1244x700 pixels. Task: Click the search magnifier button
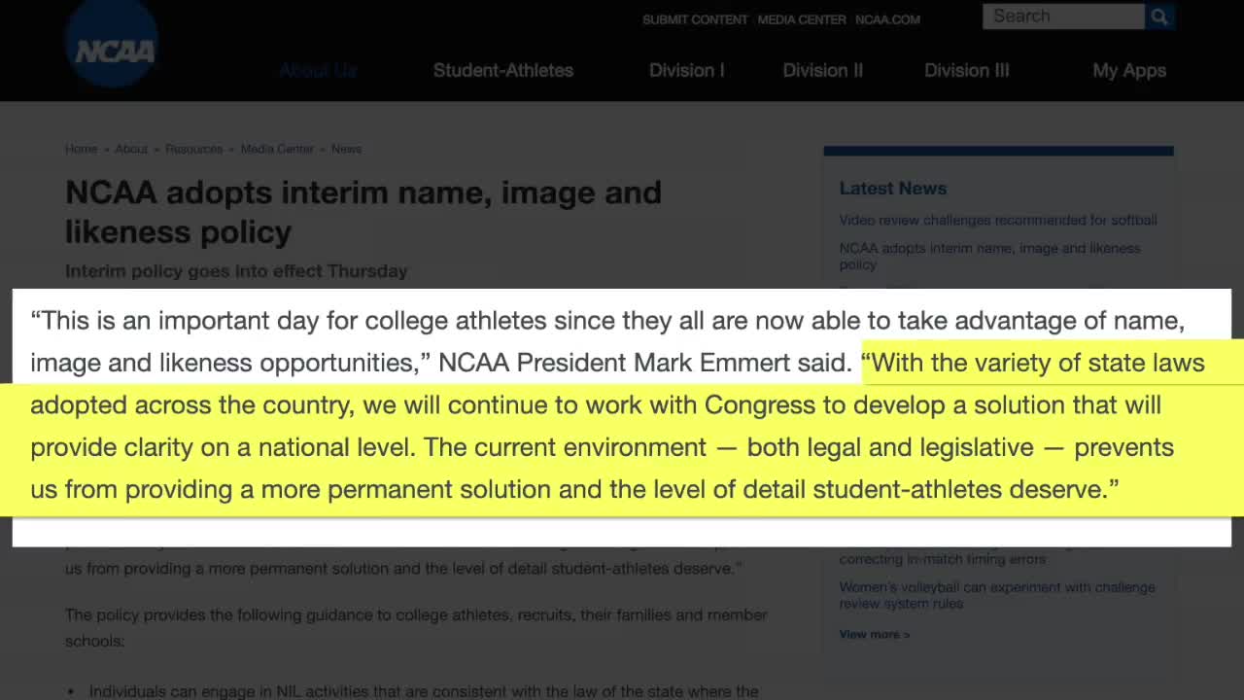(x=1159, y=17)
